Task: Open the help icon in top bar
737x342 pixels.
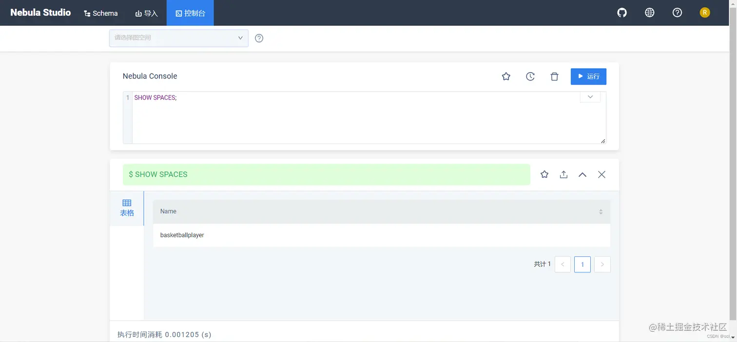Action: (677, 13)
